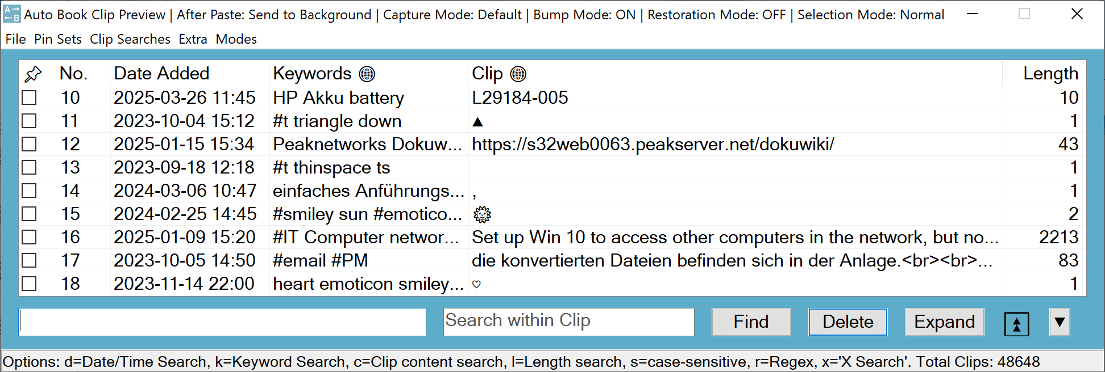Screen dimensions: 1105x372
Task: Sort clips by the Length column header
Action: (x=1050, y=74)
